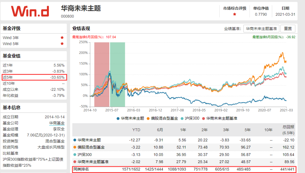Click the red shaded best-6-month chart region

click(102, 74)
